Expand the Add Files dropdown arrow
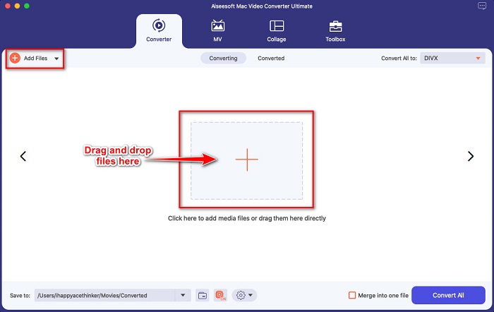494x312 pixels. tap(56, 59)
